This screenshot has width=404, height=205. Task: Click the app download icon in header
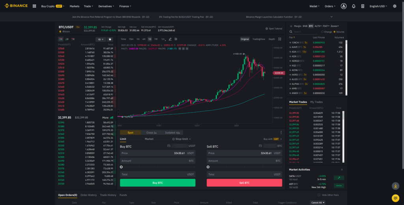[363, 6]
